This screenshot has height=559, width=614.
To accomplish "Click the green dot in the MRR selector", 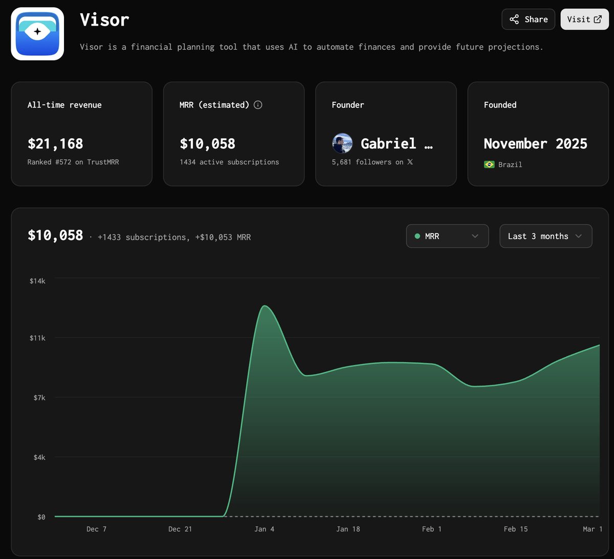I will click(417, 236).
